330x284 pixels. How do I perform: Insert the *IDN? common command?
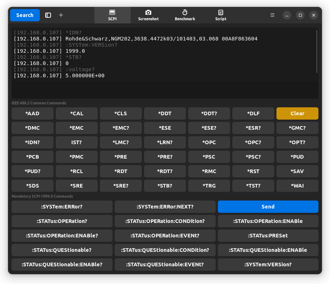(x=33, y=142)
